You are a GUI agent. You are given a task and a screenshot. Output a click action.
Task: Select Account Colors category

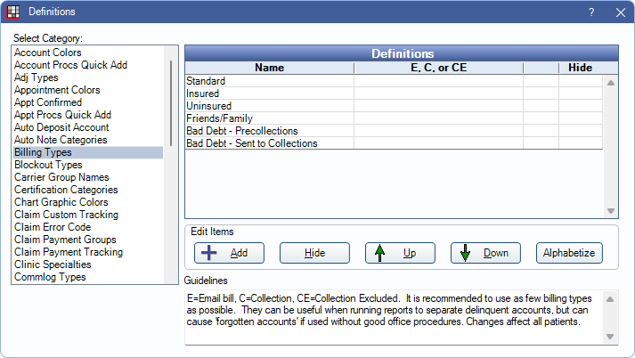pos(48,53)
